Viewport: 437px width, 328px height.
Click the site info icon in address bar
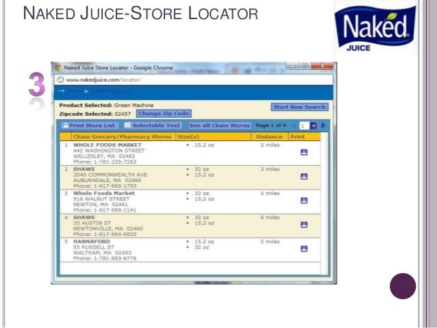point(60,79)
